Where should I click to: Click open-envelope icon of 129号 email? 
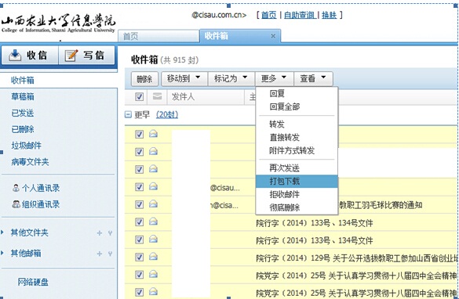point(153,257)
